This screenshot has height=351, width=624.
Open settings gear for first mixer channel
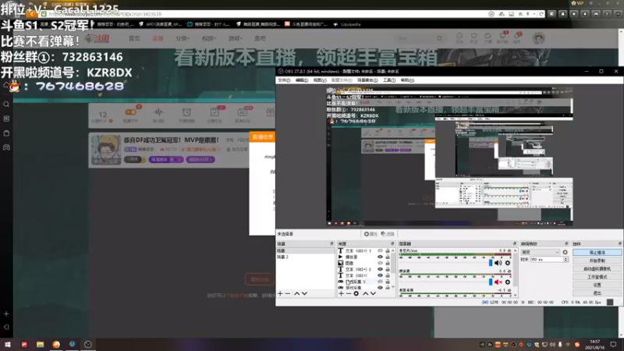[508, 263]
